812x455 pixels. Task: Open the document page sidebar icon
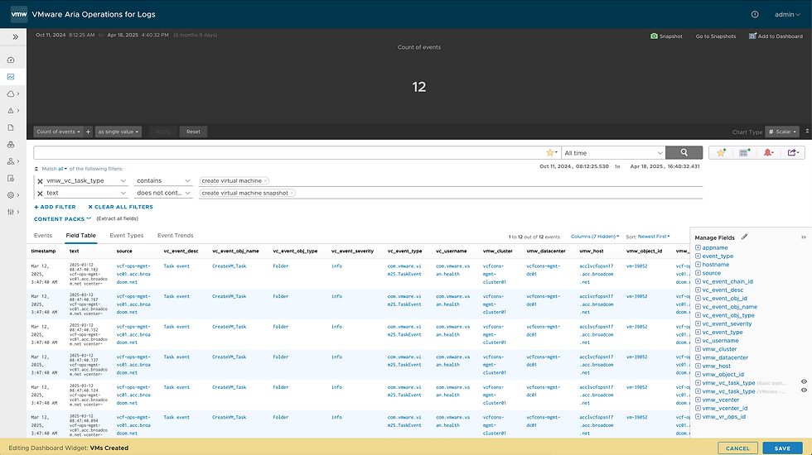(11, 127)
